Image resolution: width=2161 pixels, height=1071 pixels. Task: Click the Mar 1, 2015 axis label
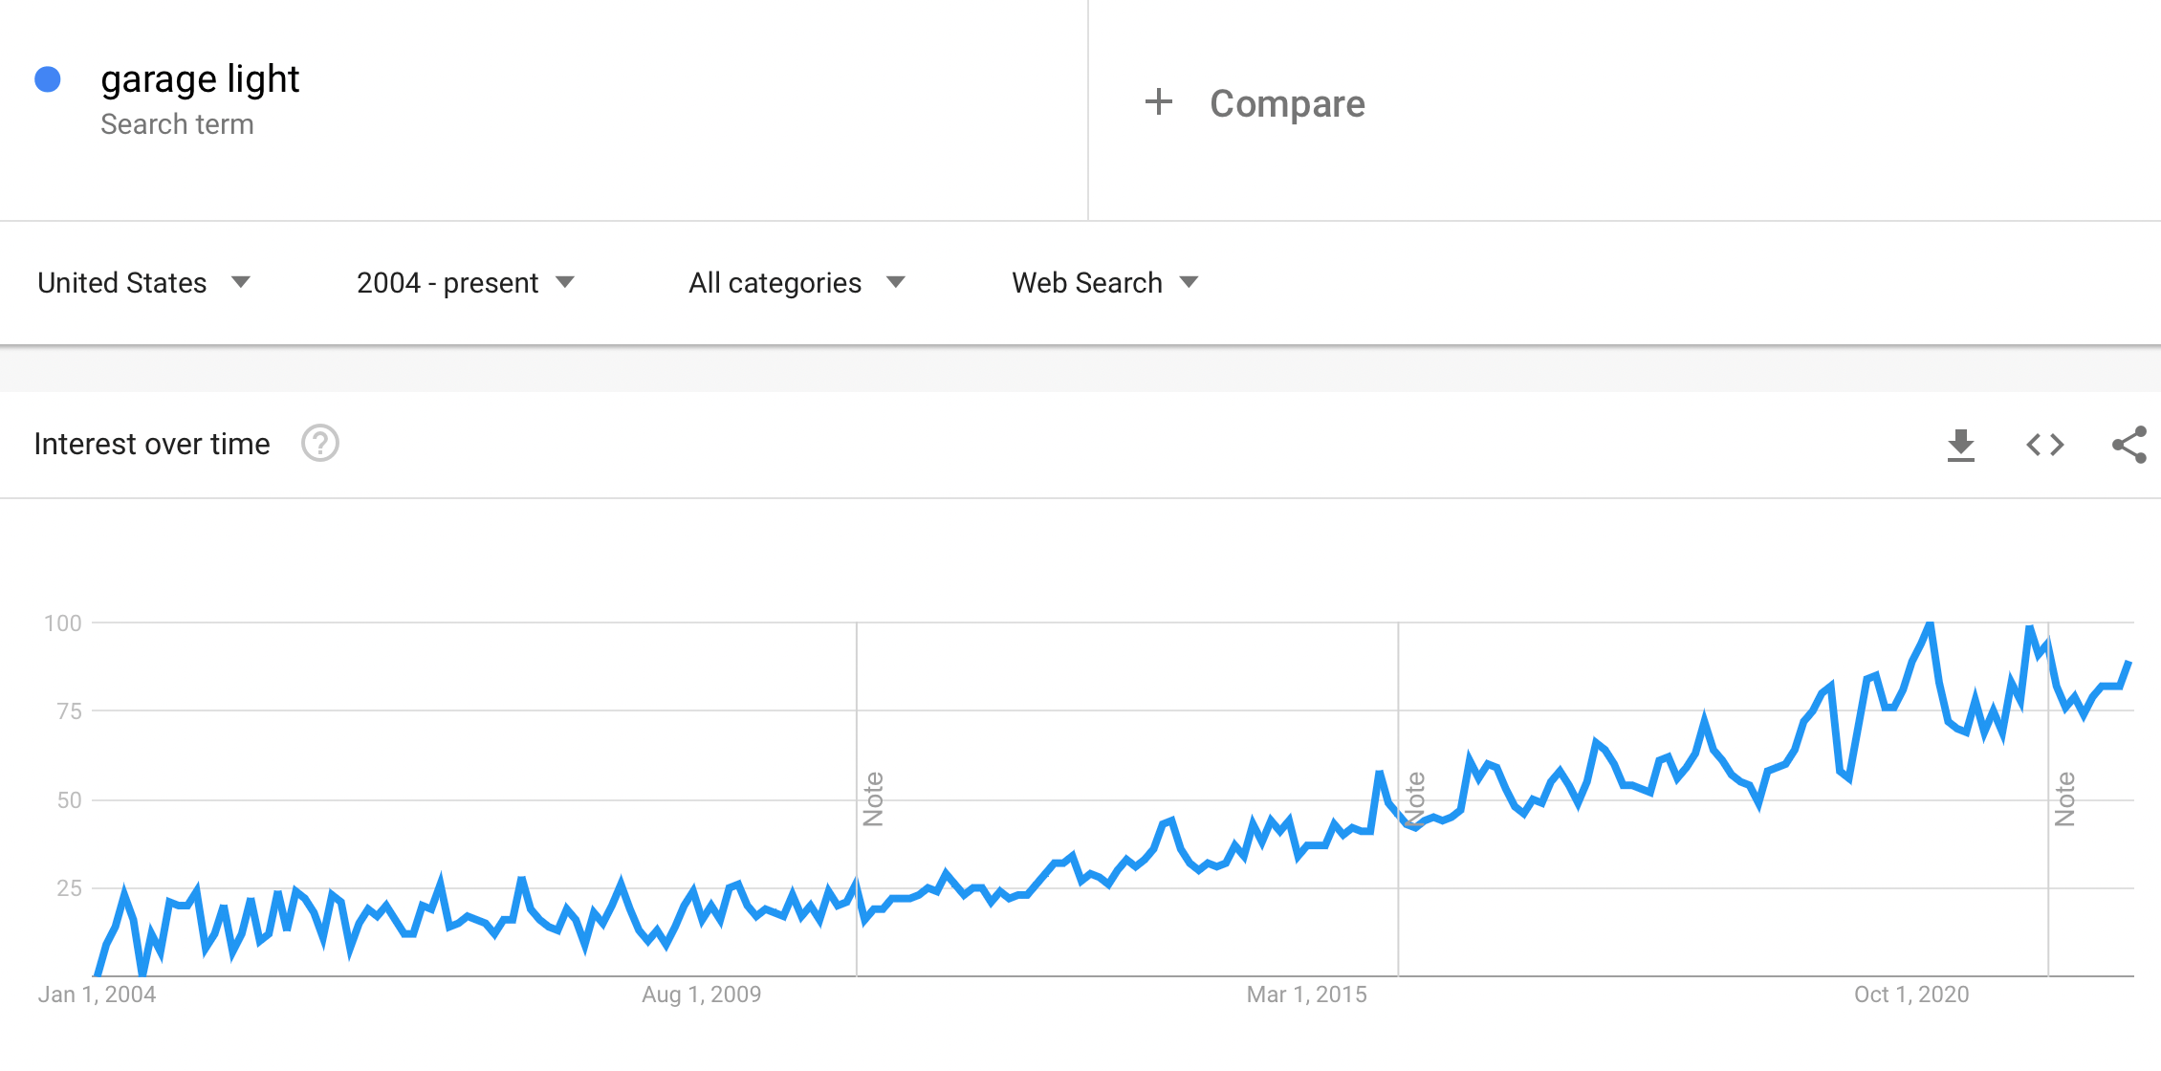1306,994
